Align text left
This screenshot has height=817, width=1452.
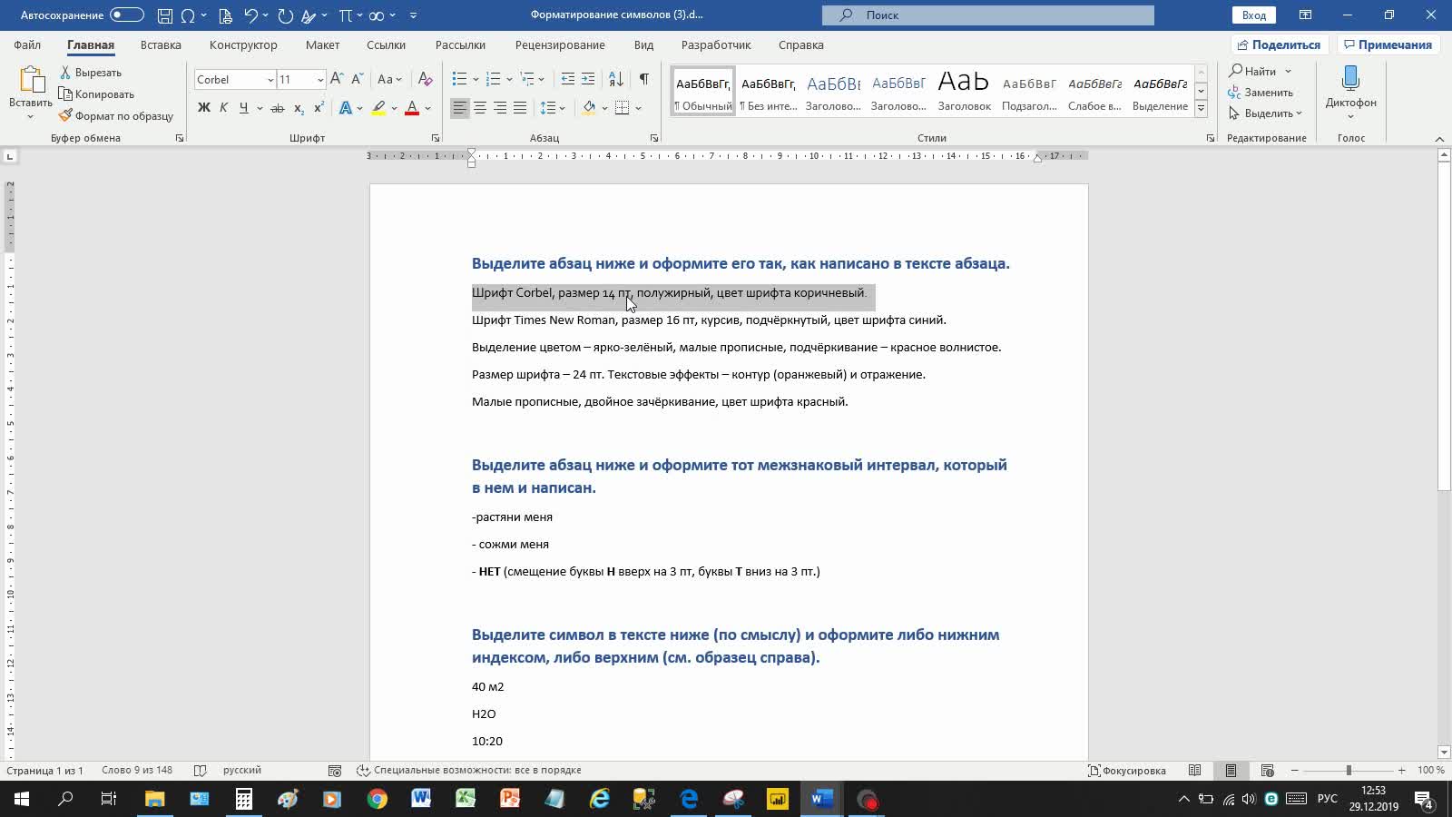460,108
